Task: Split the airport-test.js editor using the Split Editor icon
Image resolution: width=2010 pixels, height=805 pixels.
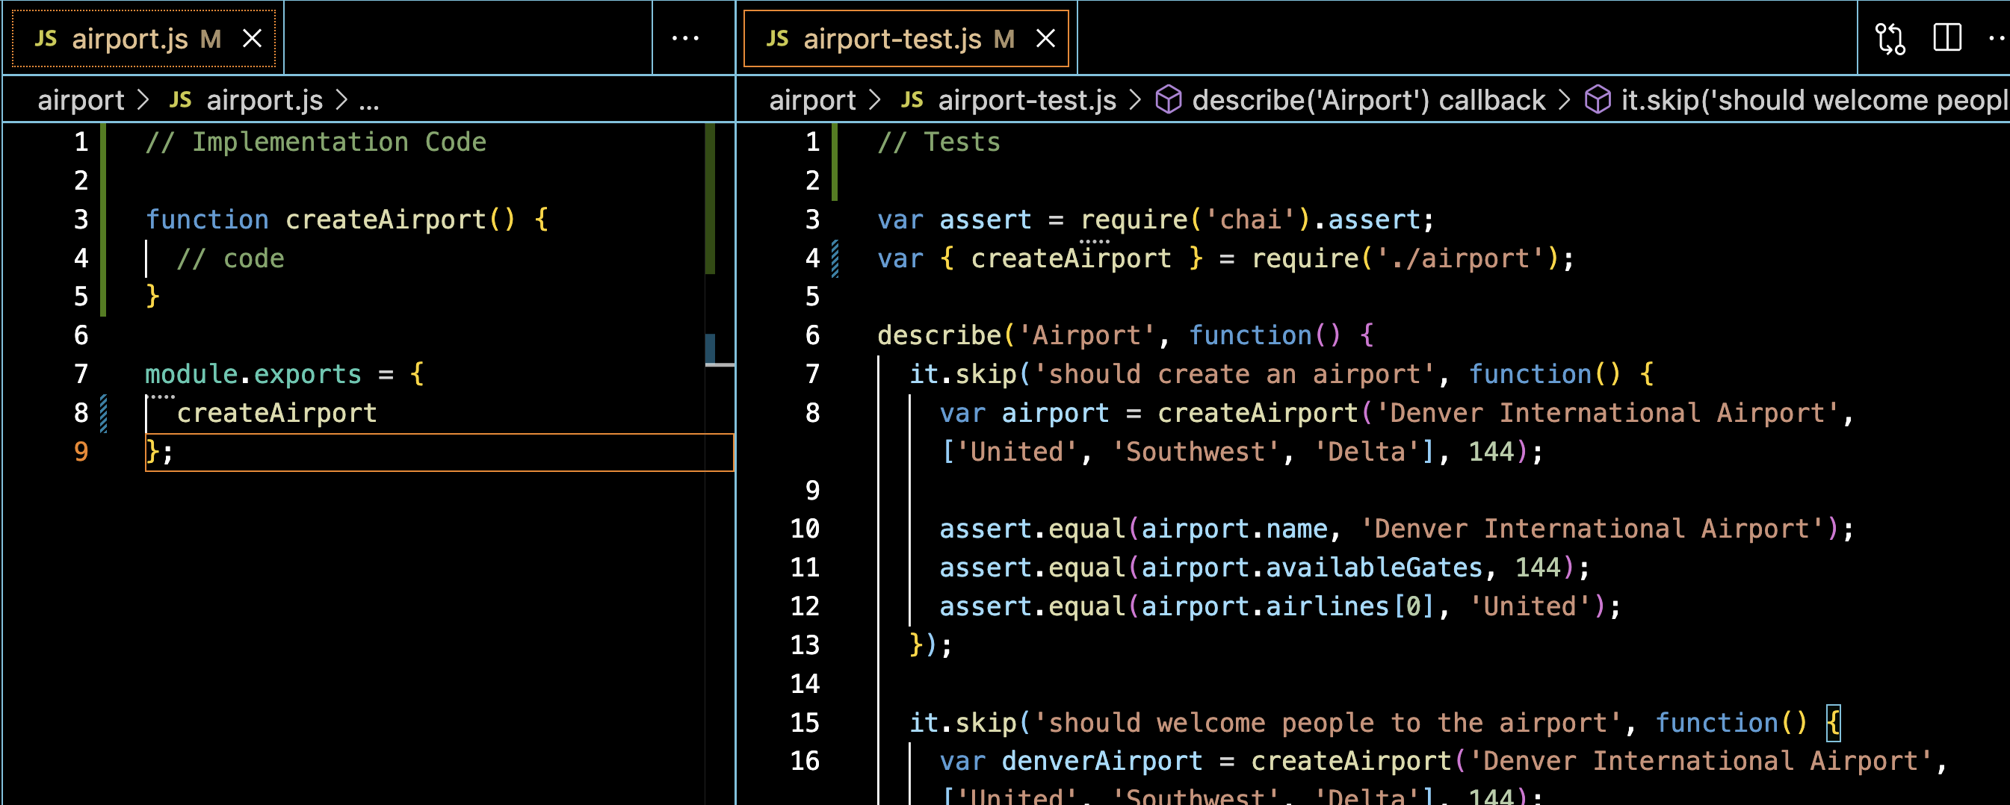Action: (1946, 37)
